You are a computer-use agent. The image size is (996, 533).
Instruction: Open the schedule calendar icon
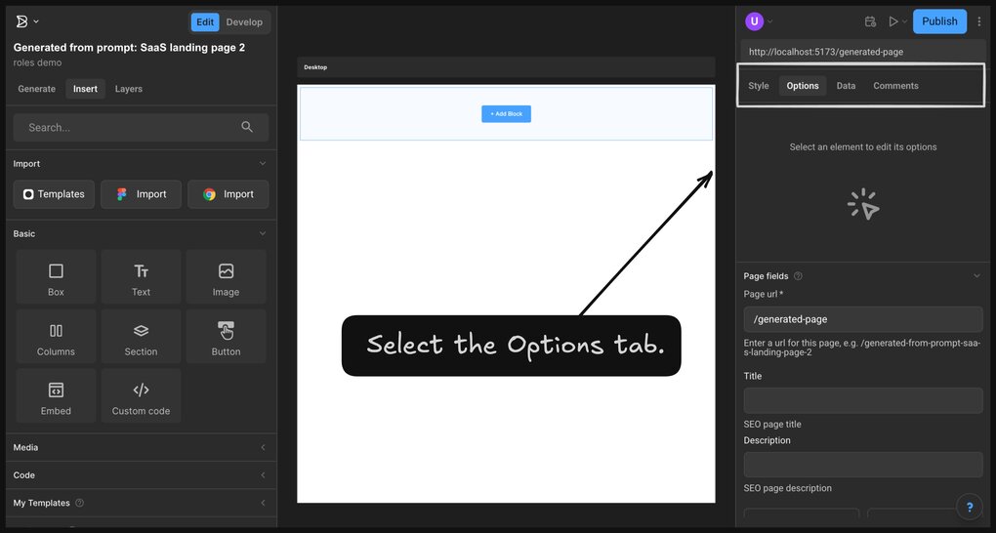point(870,21)
